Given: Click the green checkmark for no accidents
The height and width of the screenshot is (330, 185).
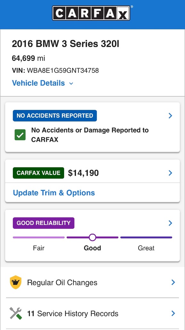Looking at the screenshot, I should [x=20, y=135].
